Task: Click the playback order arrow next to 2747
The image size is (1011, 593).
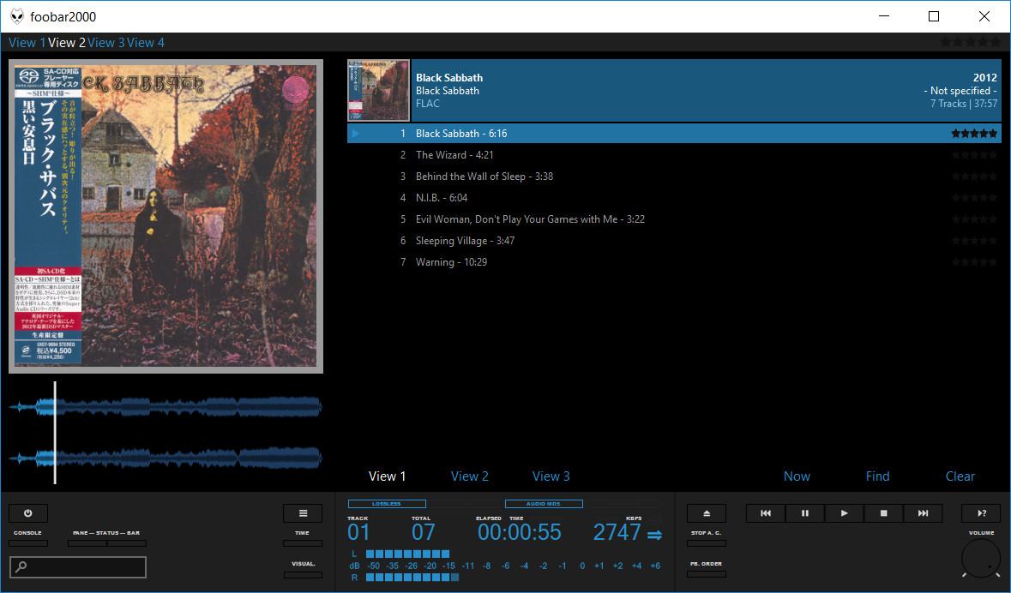Action: point(654,535)
